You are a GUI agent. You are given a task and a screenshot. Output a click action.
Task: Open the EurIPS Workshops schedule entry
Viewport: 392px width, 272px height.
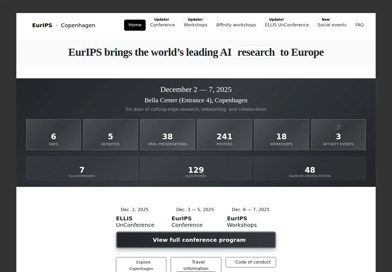click(x=242, y=222)
